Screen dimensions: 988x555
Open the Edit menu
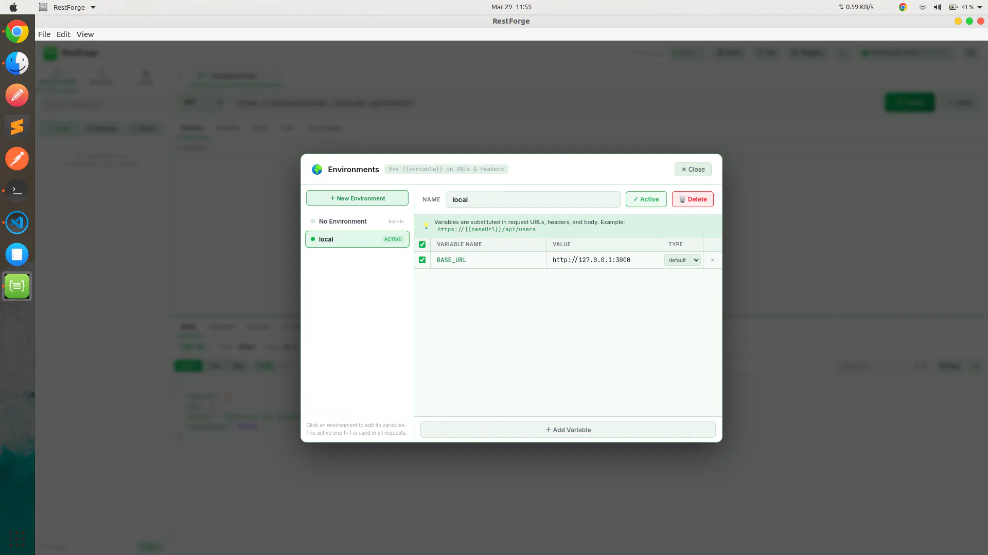click(x=63, y=34)
